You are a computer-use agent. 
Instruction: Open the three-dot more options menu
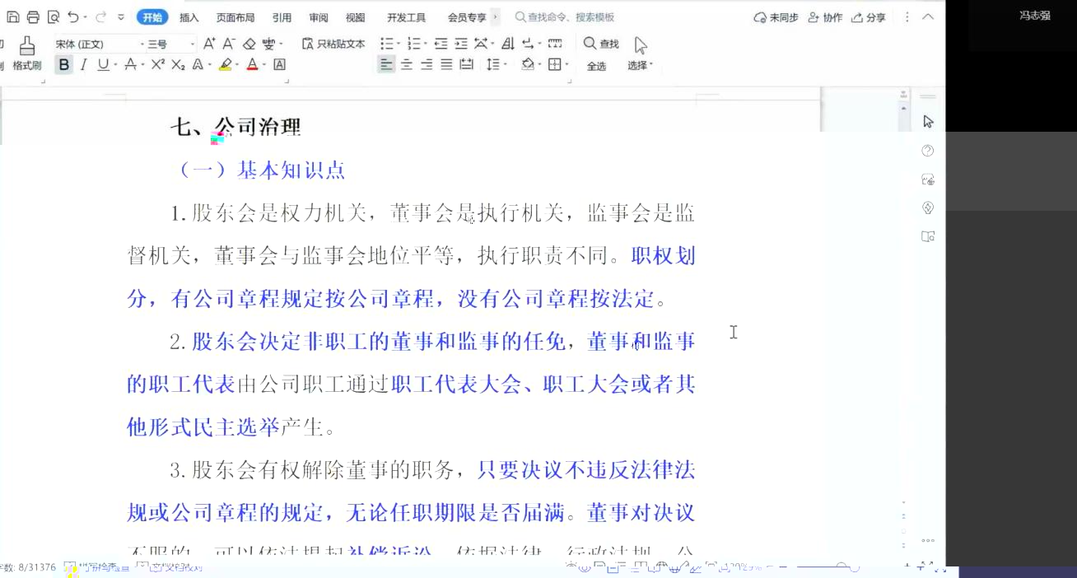(x=907, y=17)
